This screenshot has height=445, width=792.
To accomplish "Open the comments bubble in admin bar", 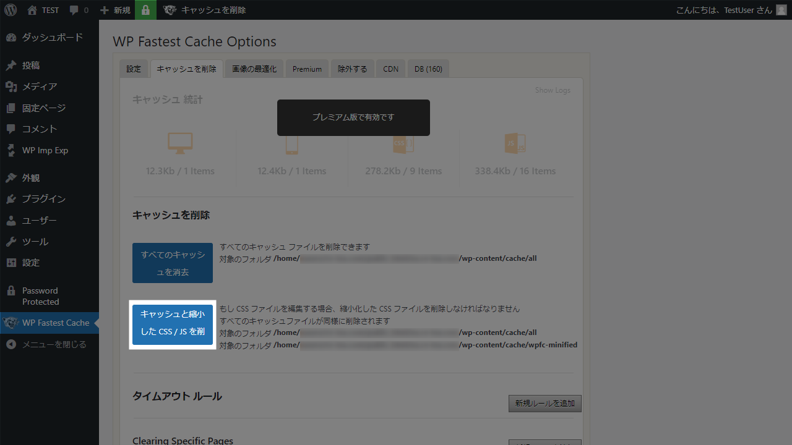I will click(79, 10).
